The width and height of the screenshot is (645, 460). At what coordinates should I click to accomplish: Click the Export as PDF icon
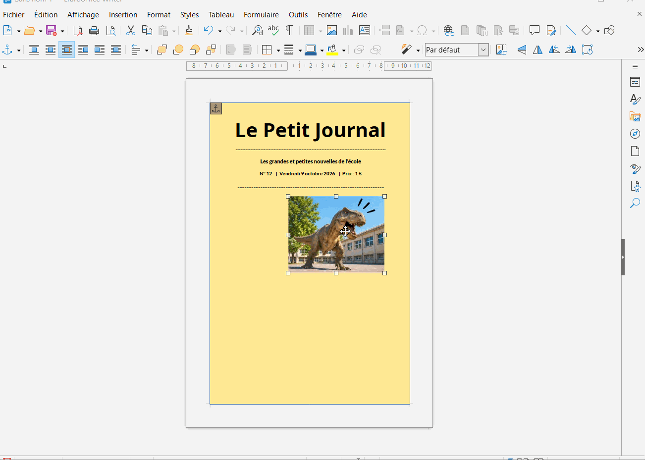(78, 31)
